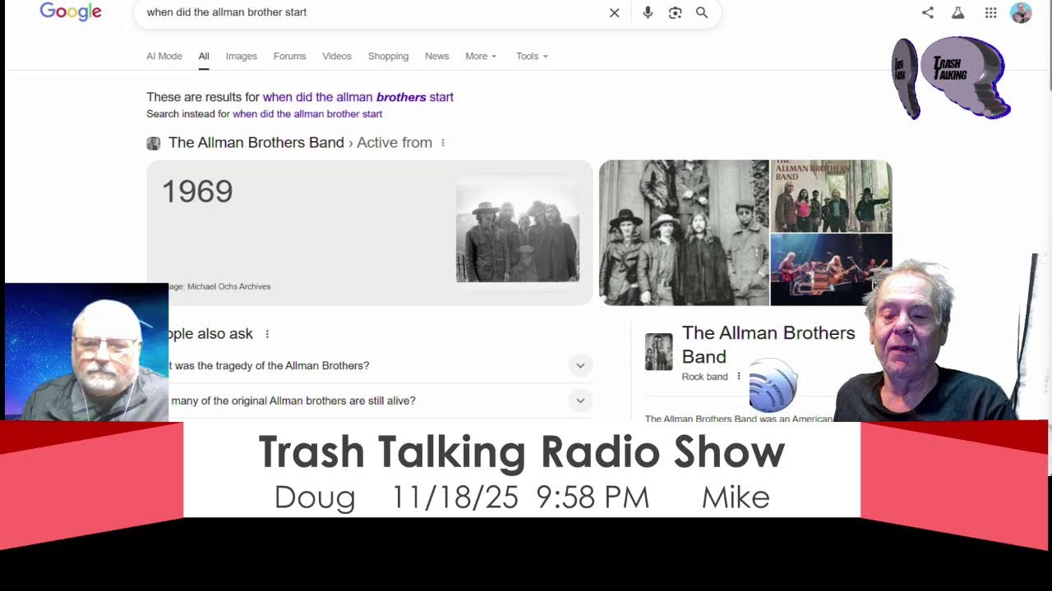
Task: Open options dots beside Rock band
Action: (738, 377)
